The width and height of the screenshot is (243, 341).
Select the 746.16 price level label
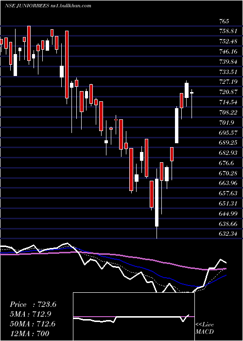[228, 52]
